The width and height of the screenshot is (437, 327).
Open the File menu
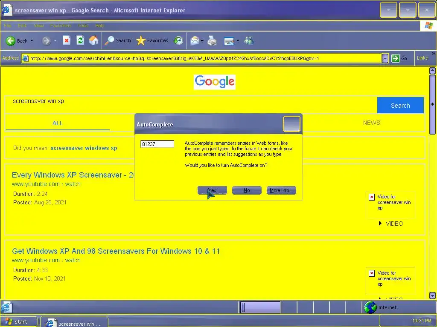coord(8,26)
